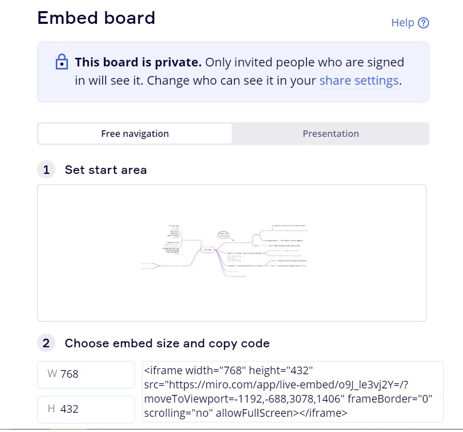
Task: Focus the width input showing 768
Action: [x=86, y=374]
